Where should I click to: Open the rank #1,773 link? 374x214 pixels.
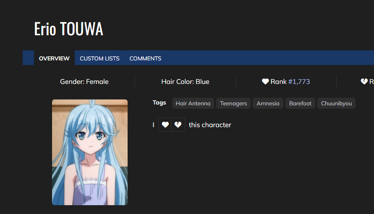(x=299, y=81)
